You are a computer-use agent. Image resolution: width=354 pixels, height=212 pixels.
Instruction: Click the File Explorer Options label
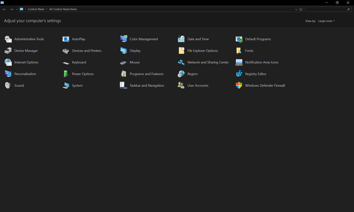[x=202, y=51]
